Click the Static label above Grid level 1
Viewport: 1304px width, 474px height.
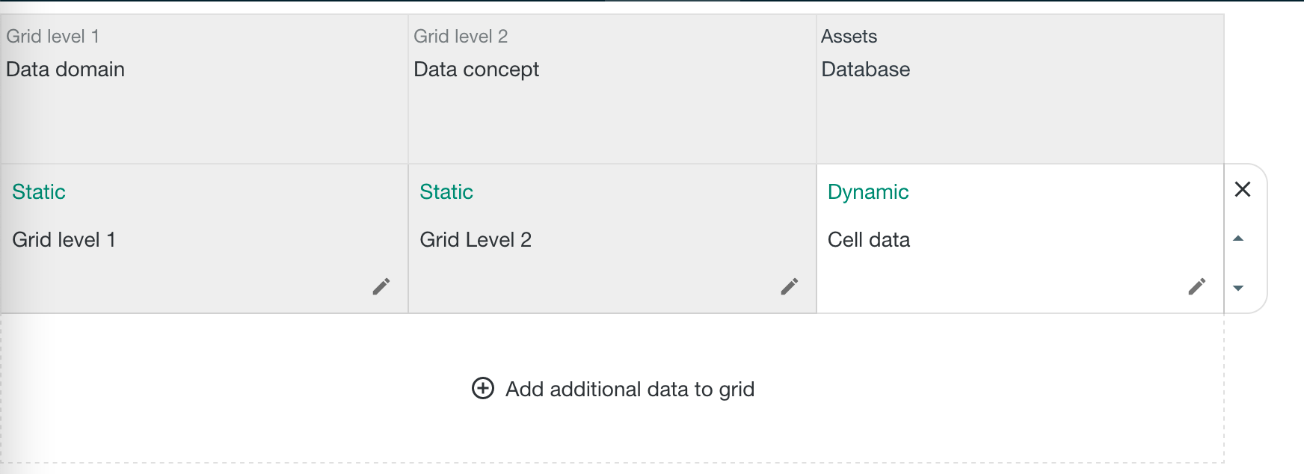coord(39,192)
